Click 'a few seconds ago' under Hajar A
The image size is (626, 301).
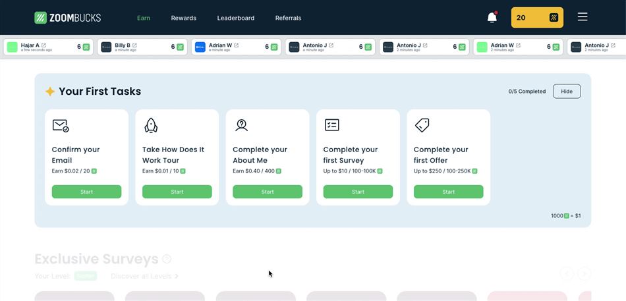pyautogui.click(x=36, y=50)
